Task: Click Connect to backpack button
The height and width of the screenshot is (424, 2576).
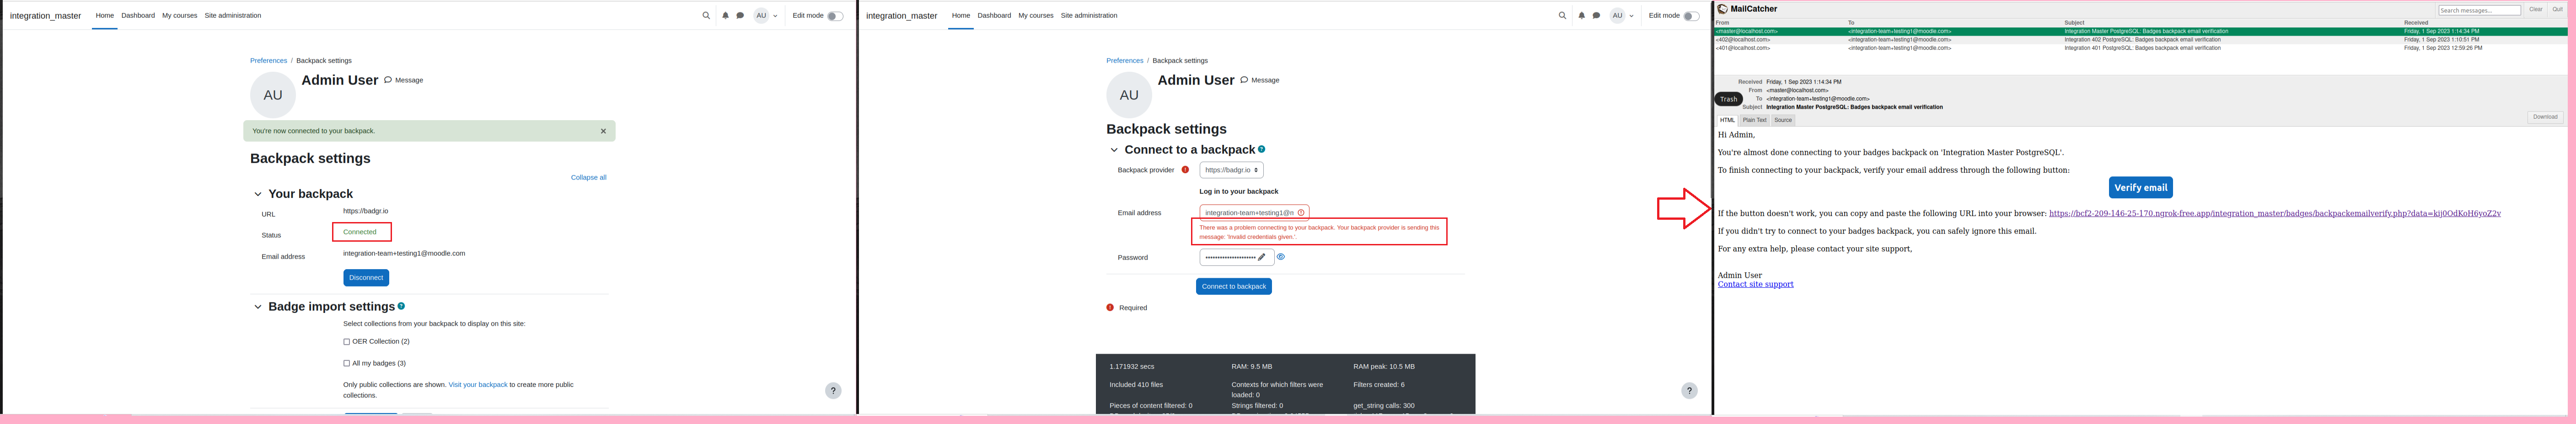Action: pos(1234,286)
